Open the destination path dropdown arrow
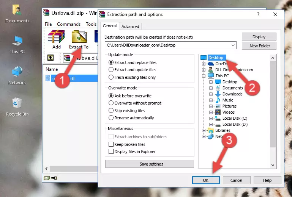292x197 pixels. [x=233, y=45]
